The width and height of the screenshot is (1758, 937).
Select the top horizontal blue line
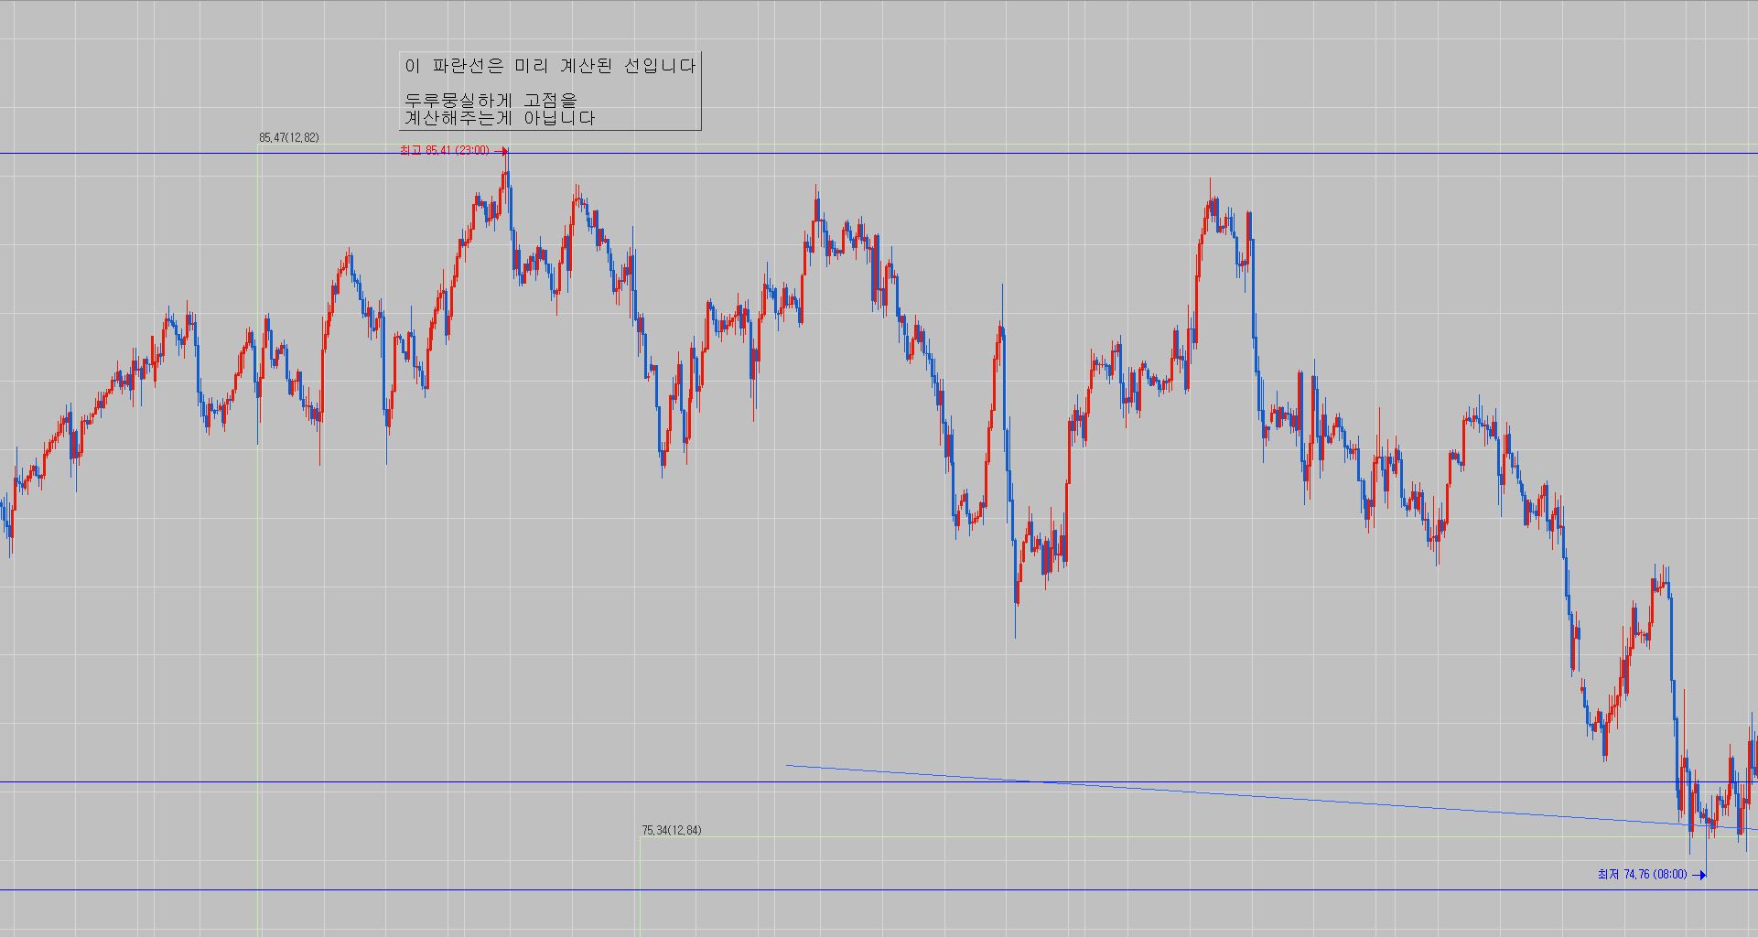click(x=1007, y=153)
